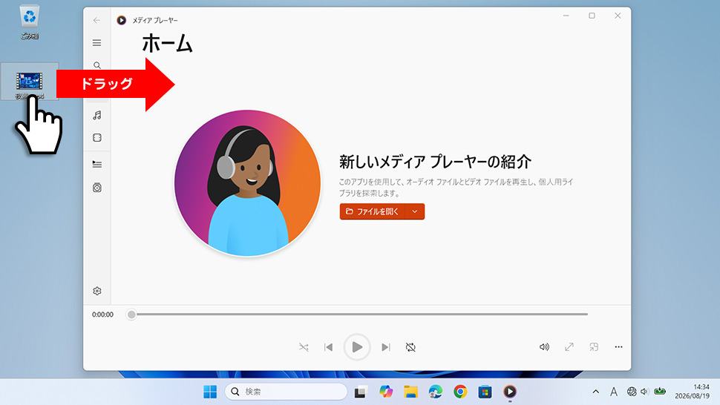720x405 pixels.
Task: Click the playback seek bar thumb
Action: point(132,315)
